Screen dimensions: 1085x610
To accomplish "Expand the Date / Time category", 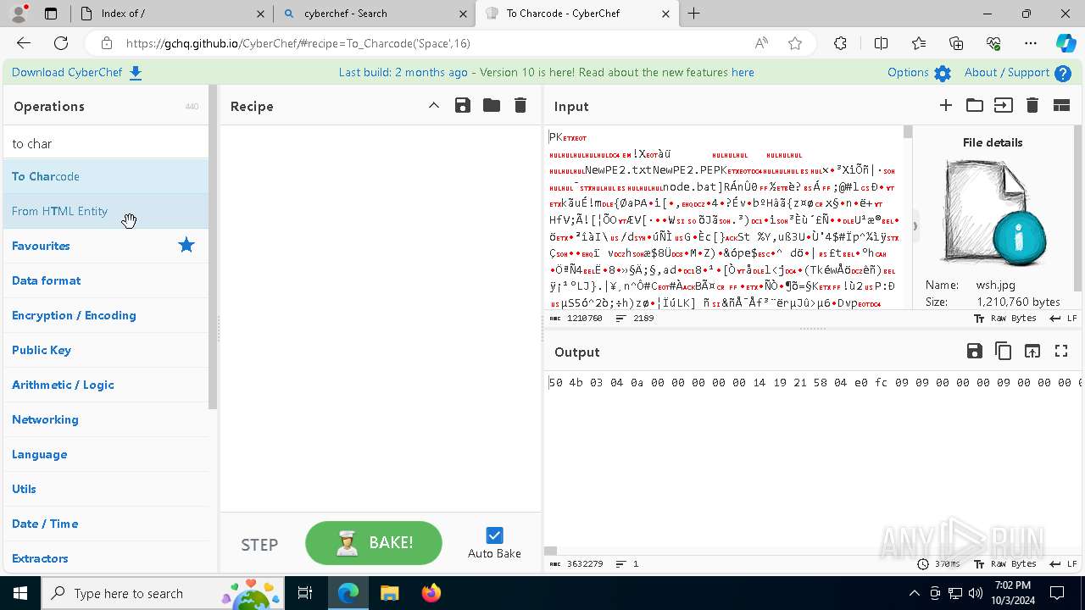I will coord(106,524).
